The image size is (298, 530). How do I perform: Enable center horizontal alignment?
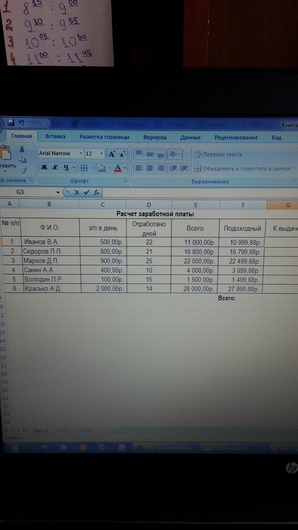pos(150,168)
